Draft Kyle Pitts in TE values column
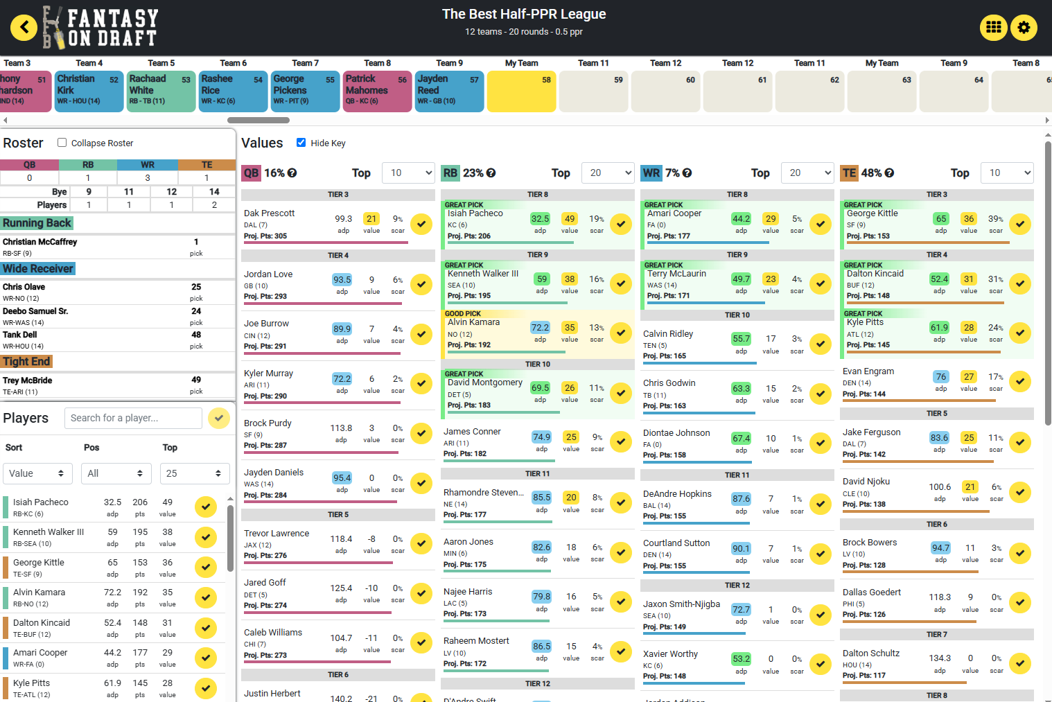Image resolution: width=1052 pixels, height=702 pixels. tap(1020, 333)
